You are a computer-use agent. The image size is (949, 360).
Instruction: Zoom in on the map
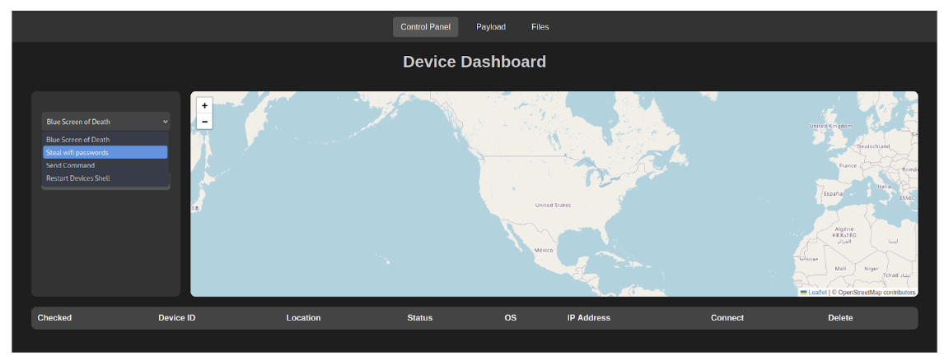coord(204,106)
